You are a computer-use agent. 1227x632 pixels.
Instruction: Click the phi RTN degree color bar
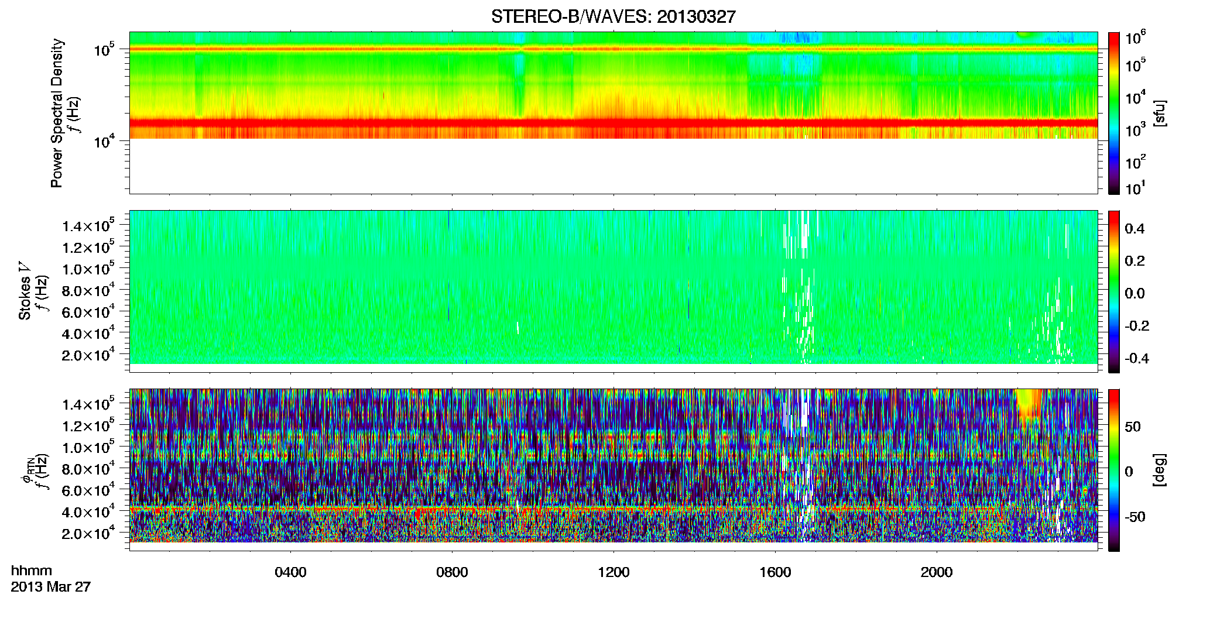point(1113,470)
